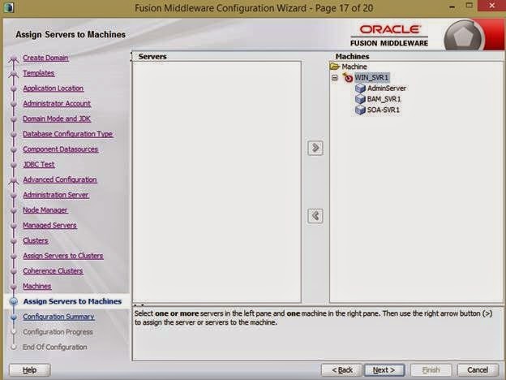The width and height of the screenshot is (506, 380).
Task: Go to Clusters step
Action: 36,240
